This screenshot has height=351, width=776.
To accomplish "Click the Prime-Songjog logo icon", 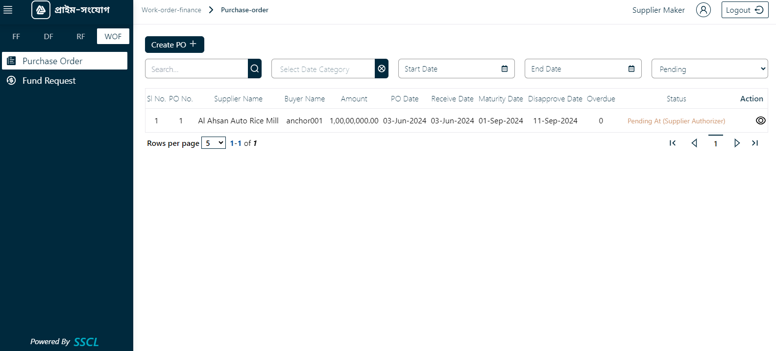I will click(x=41, y=10).
